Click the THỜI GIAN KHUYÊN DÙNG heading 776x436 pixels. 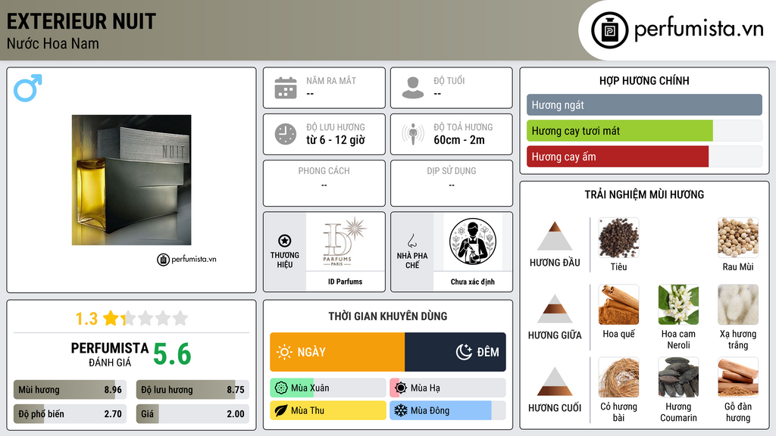388,316
